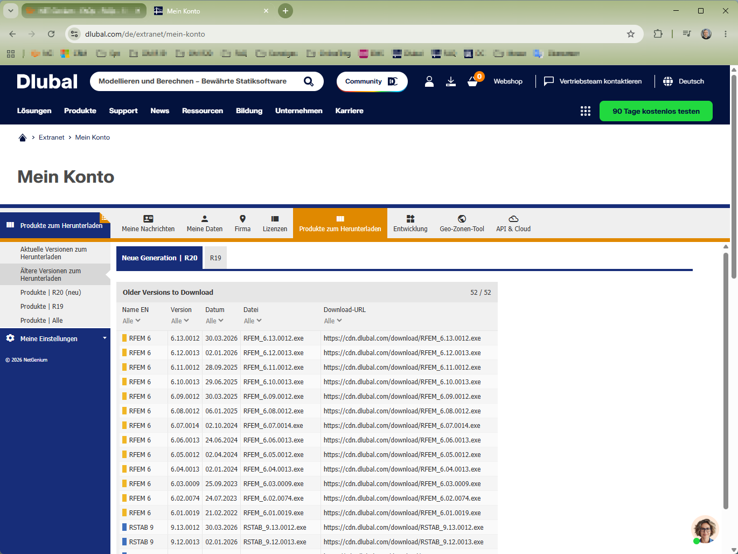Bookmark this page with the star icon
Screen dimensions: 738x554
click(x=631, y=34)
